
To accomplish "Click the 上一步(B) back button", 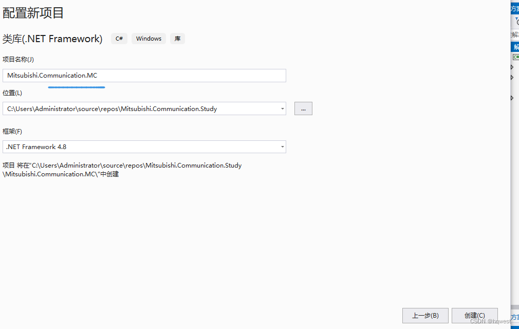I will [x=425, y=316].
